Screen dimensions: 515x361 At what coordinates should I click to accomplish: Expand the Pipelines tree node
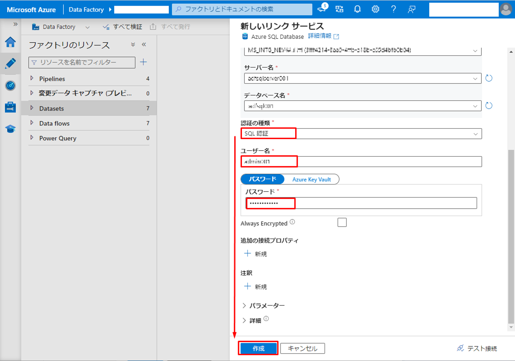[32, 78]
